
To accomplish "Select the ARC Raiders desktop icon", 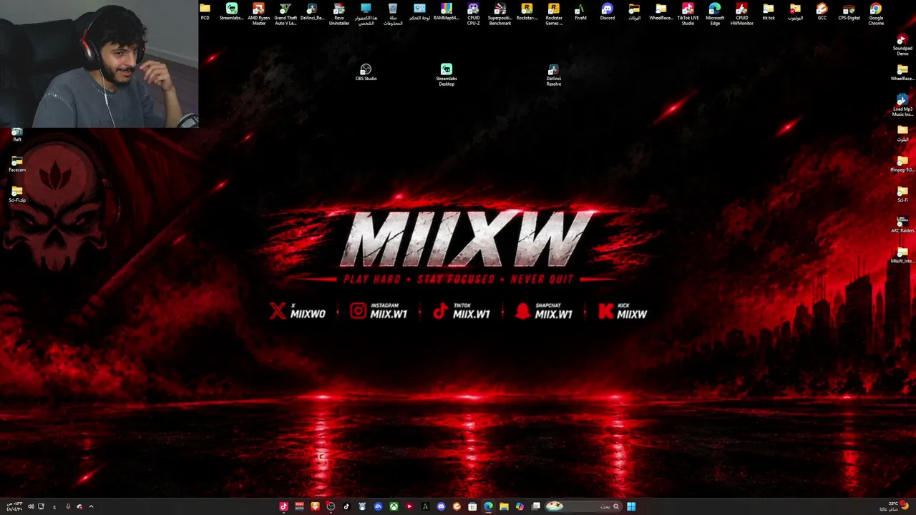I will point(902,225).
